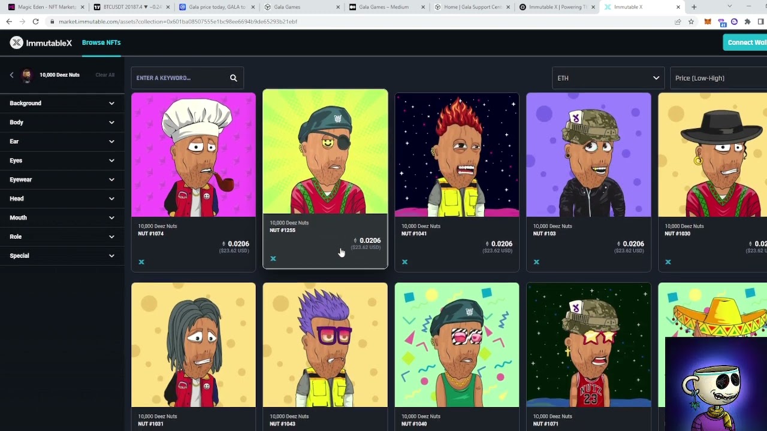Open the camo helmet NUT #103 image
This screenshot has width=767, height=431.
588,154
